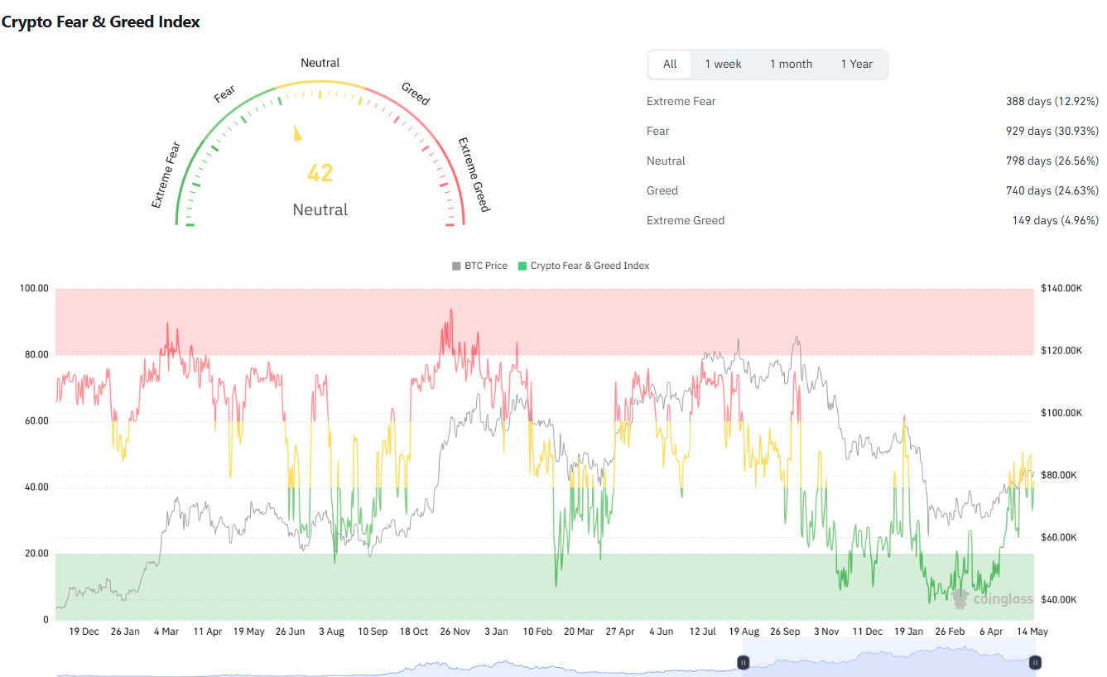Click the 42 value on the gauge

pyautogui.click(x=320, y=173)
